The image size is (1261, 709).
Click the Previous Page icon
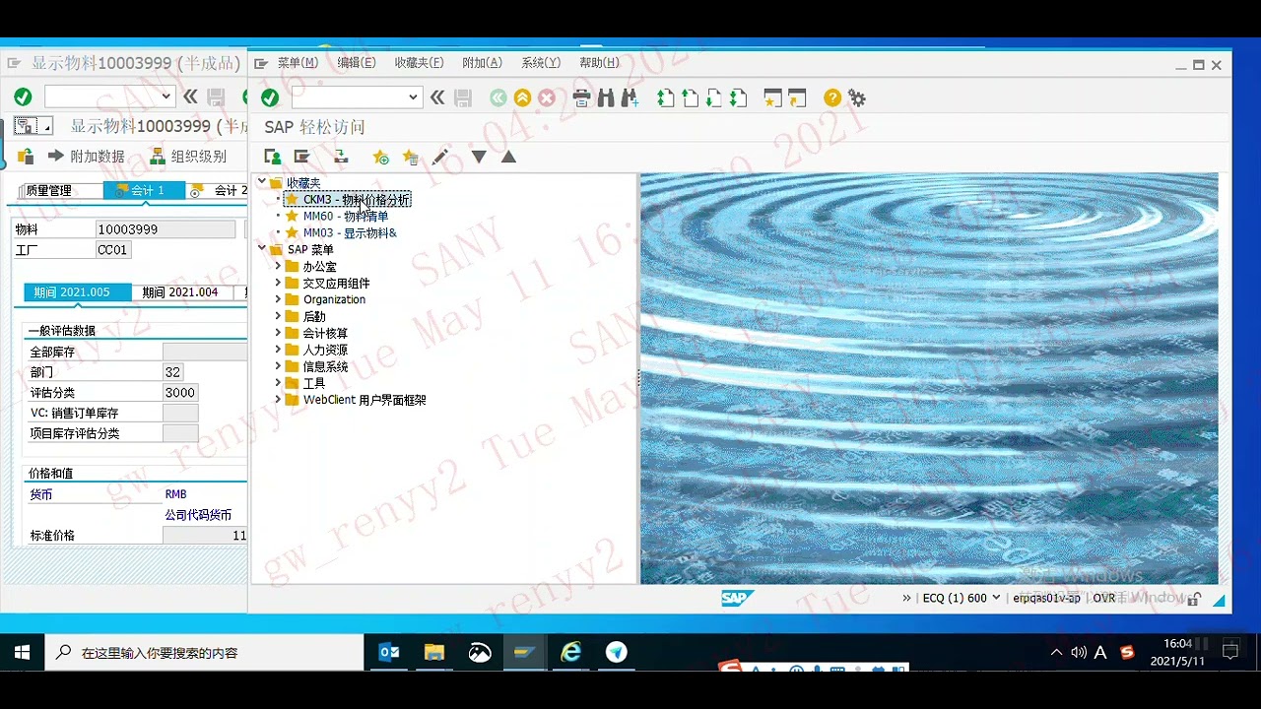coord(690,97)
